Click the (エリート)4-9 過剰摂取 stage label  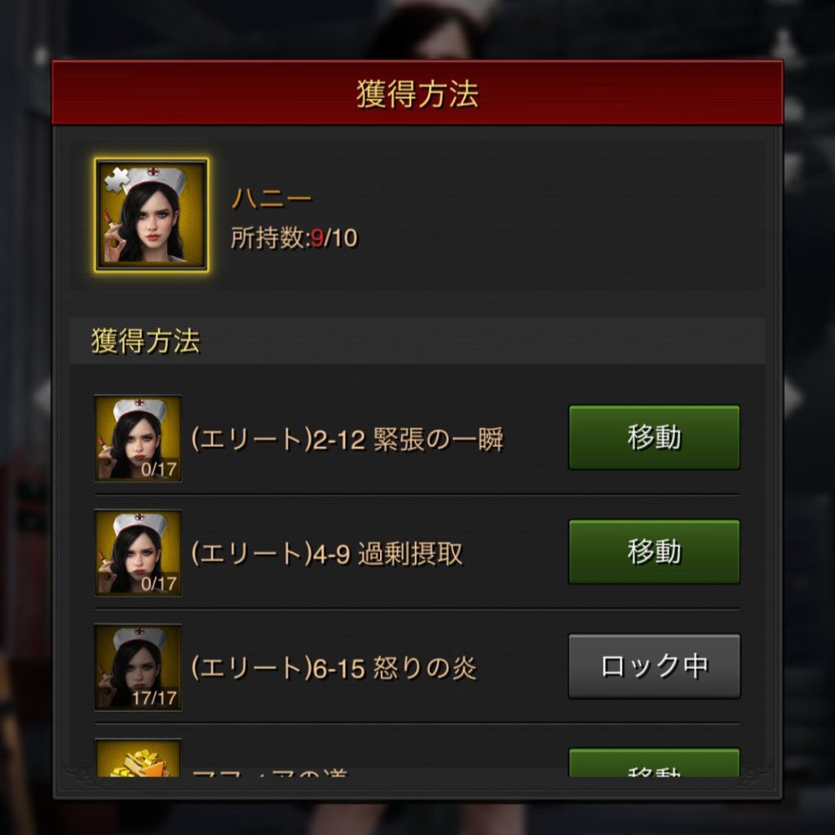[x=326, y=554]
